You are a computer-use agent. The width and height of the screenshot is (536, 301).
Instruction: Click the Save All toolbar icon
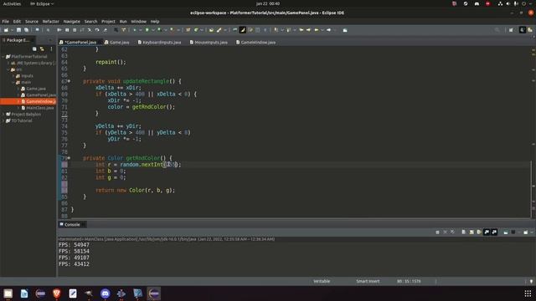pyautogui.click(x=26, y=30)
